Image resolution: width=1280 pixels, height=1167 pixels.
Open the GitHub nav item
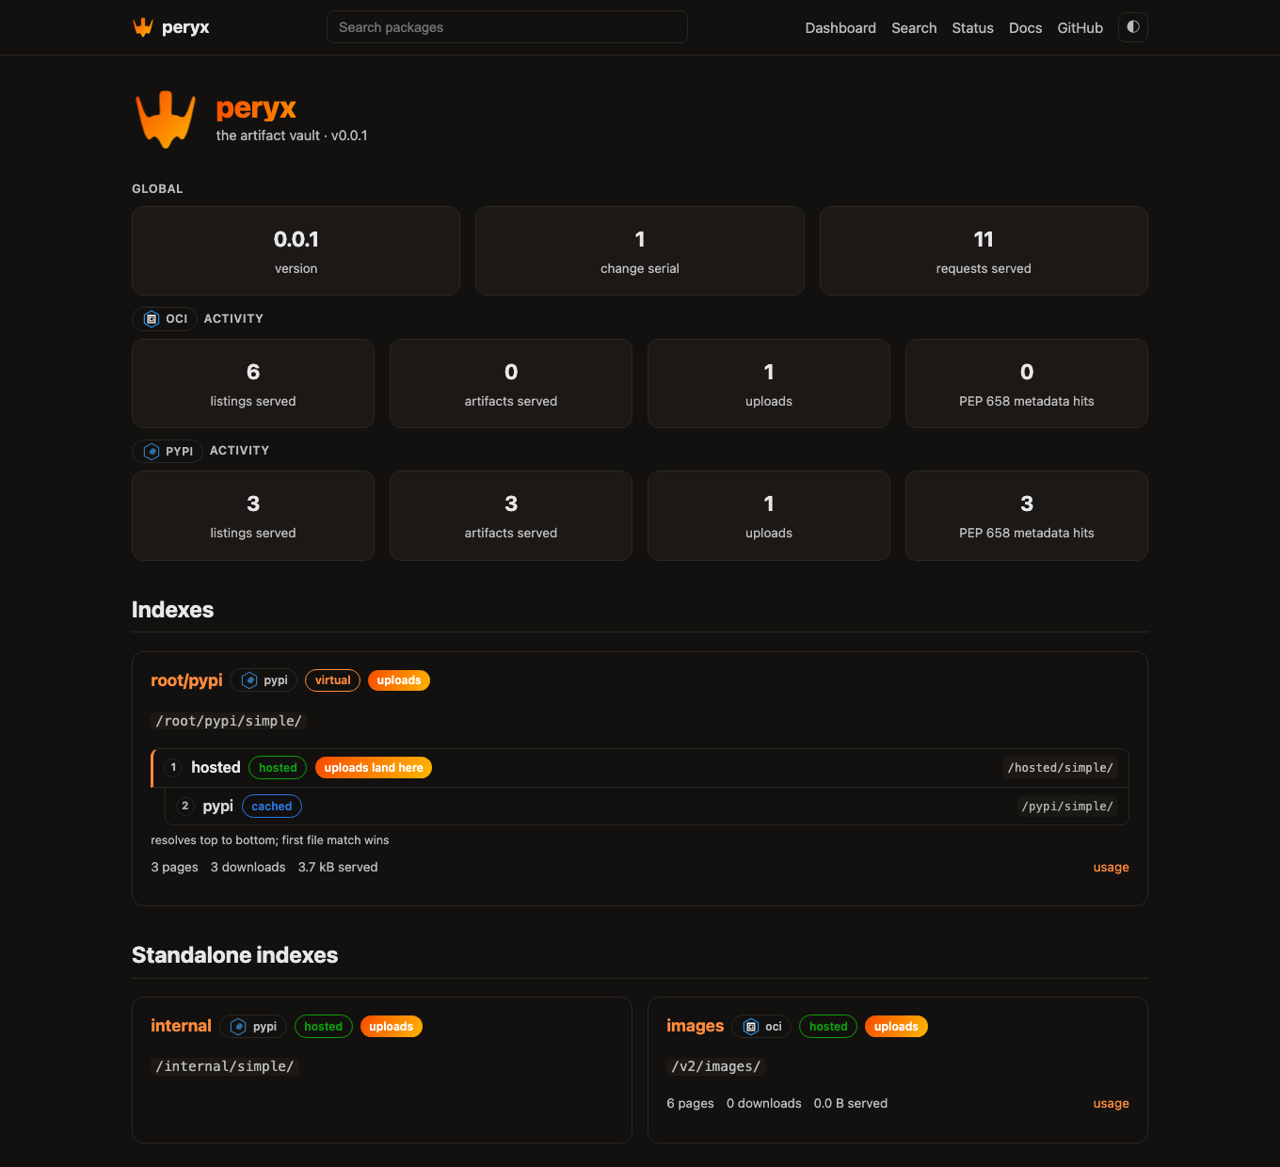click(1080, 28)
